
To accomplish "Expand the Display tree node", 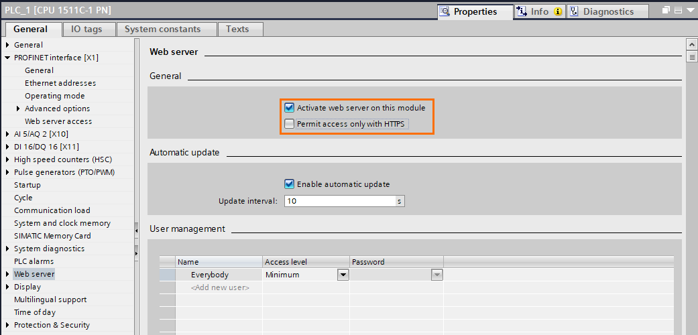I will (7, 287).
